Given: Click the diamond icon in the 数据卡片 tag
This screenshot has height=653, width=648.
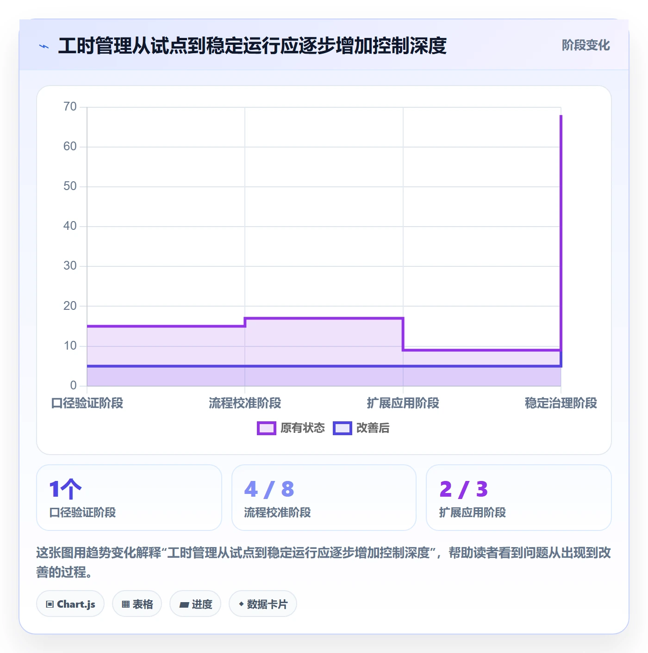Looking at the screenshot, I should pos(241,604).
